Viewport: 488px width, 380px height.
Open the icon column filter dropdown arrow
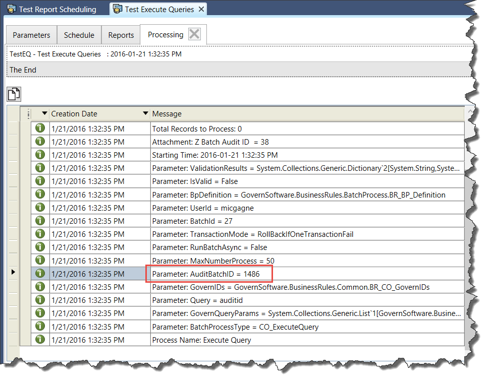[x=44, y=114]
